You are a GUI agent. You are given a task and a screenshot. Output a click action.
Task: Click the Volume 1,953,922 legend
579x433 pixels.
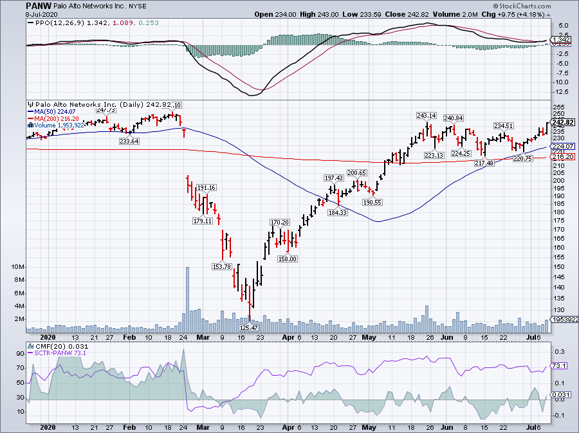pyautogui.click(x=59, y=125)
